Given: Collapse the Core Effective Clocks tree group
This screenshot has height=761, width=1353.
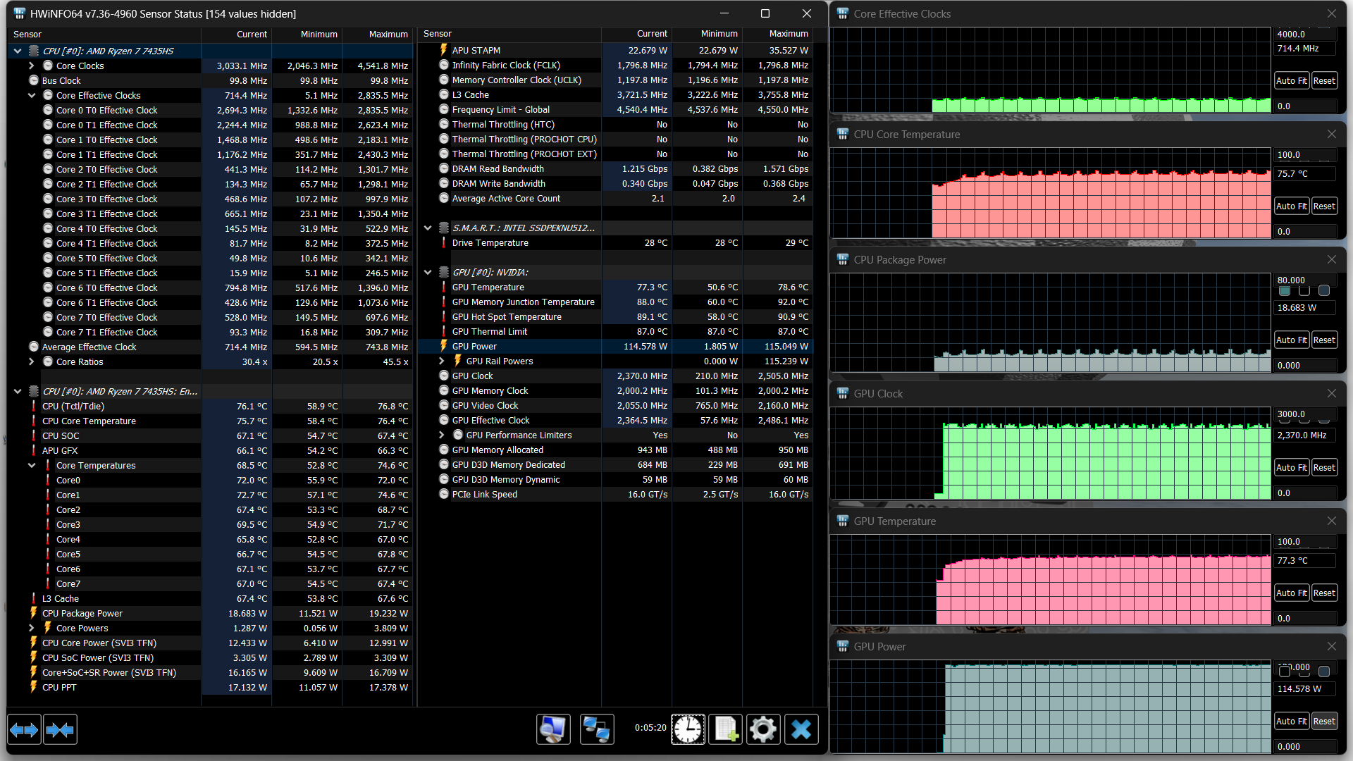Looking at the screenshot, I should click(x=32, y=95).
